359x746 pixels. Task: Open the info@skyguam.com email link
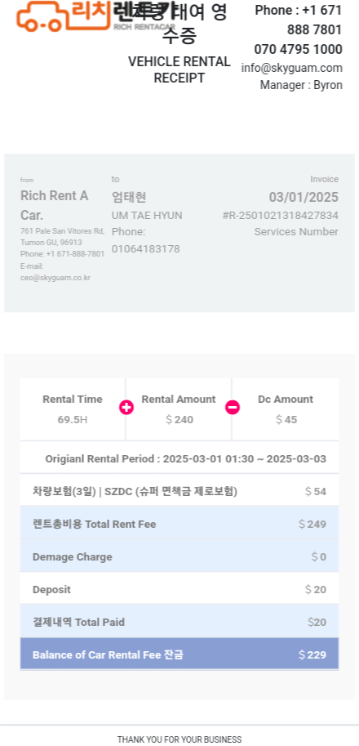point(291,68)
